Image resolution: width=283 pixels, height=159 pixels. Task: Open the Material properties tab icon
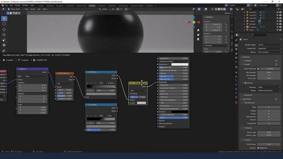(x=236, y=97)
